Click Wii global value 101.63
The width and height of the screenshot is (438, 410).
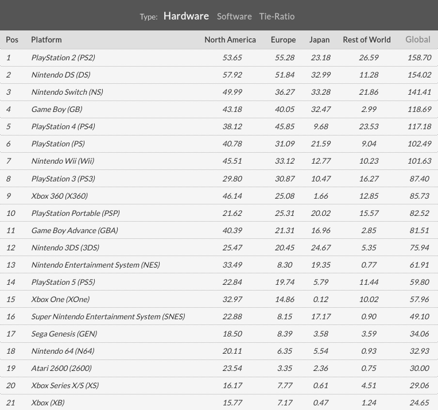click(x=419, y=161)
